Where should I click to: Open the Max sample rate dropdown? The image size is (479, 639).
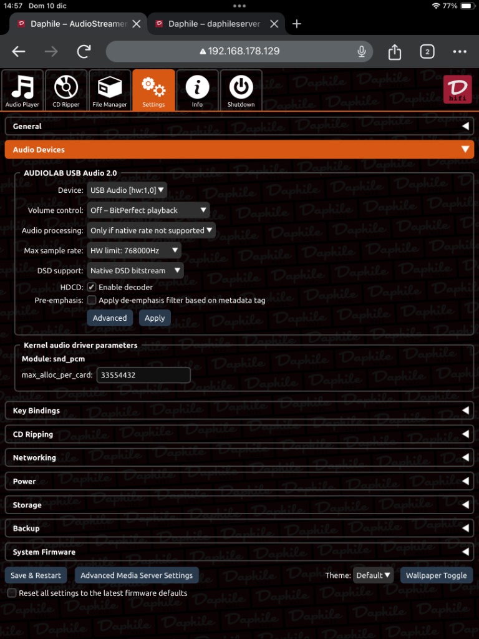click(134, 250)
